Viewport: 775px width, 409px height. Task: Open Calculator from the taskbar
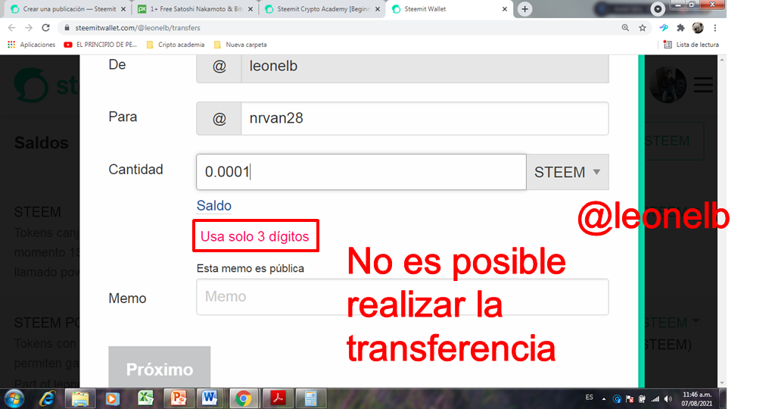click(x=310, y=398)
